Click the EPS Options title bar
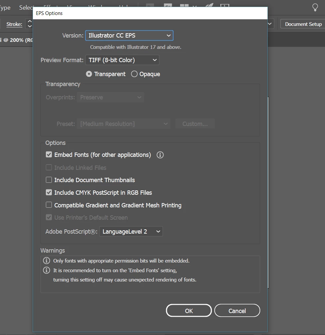The image size is (325, 335). coord(150,13)
